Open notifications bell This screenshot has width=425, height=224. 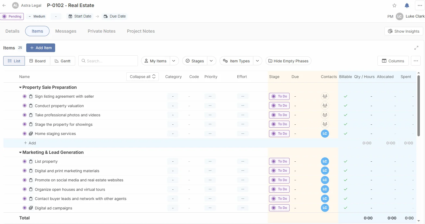tap(407, 5)
